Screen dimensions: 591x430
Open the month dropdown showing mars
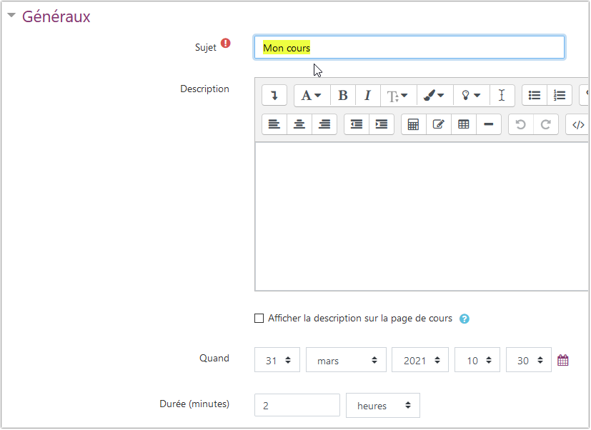tap(346, 361)
